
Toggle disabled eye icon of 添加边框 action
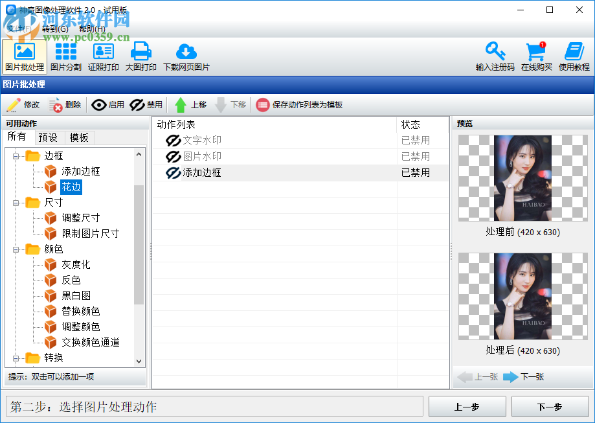pos(173,173)
